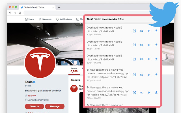Click the Message button on Tesla profile
The image size is (181, 113).
pos(55,107)
